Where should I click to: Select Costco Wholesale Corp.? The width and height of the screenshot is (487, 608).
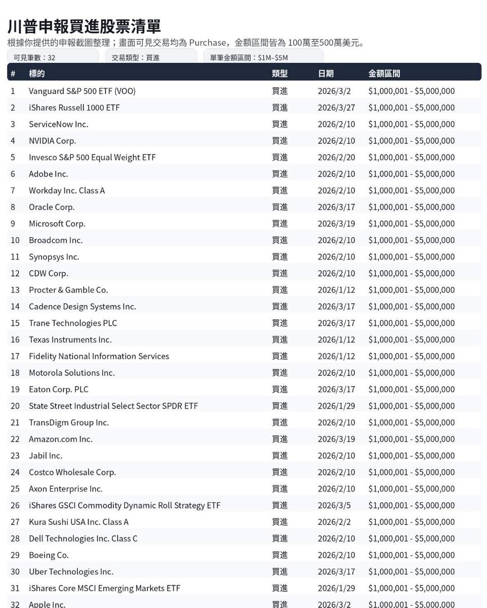coord(72,472)
